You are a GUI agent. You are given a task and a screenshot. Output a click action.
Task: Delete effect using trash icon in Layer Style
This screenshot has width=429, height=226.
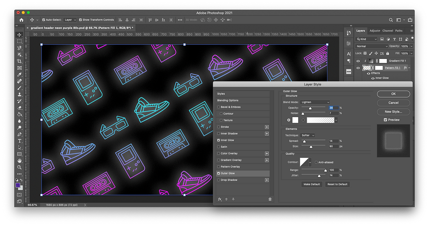click(x=270, y=199)
